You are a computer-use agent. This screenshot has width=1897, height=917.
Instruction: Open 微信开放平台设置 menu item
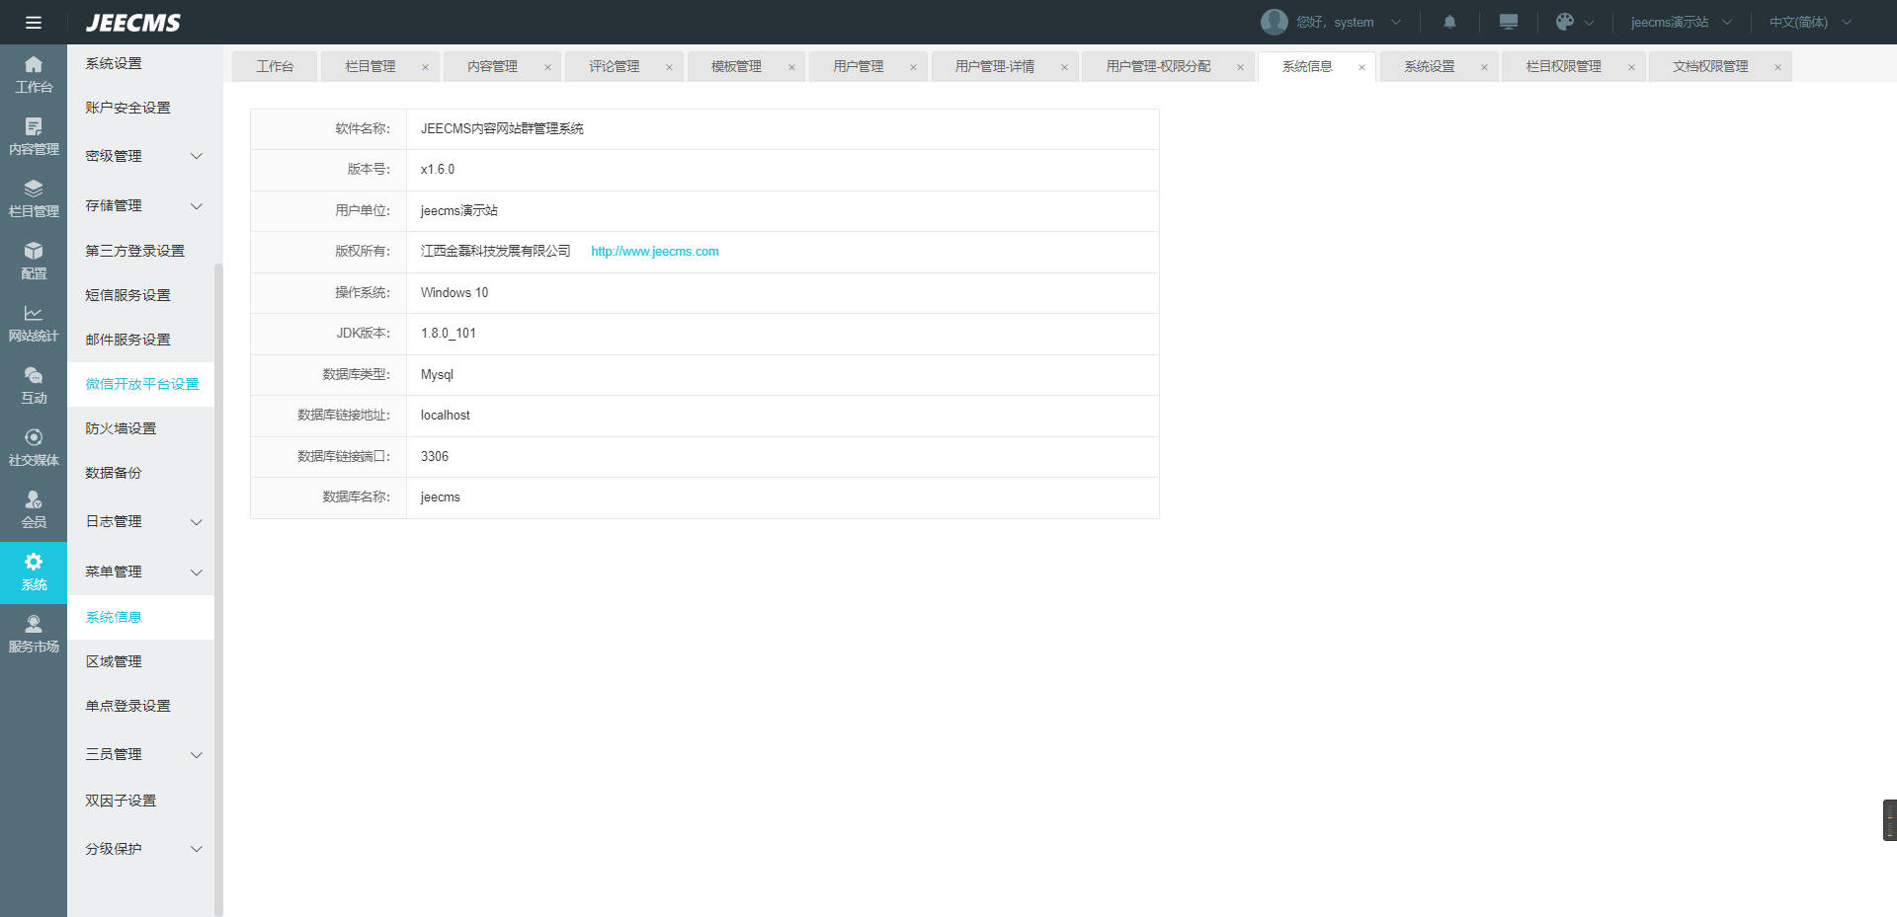[x=141, y=384]
